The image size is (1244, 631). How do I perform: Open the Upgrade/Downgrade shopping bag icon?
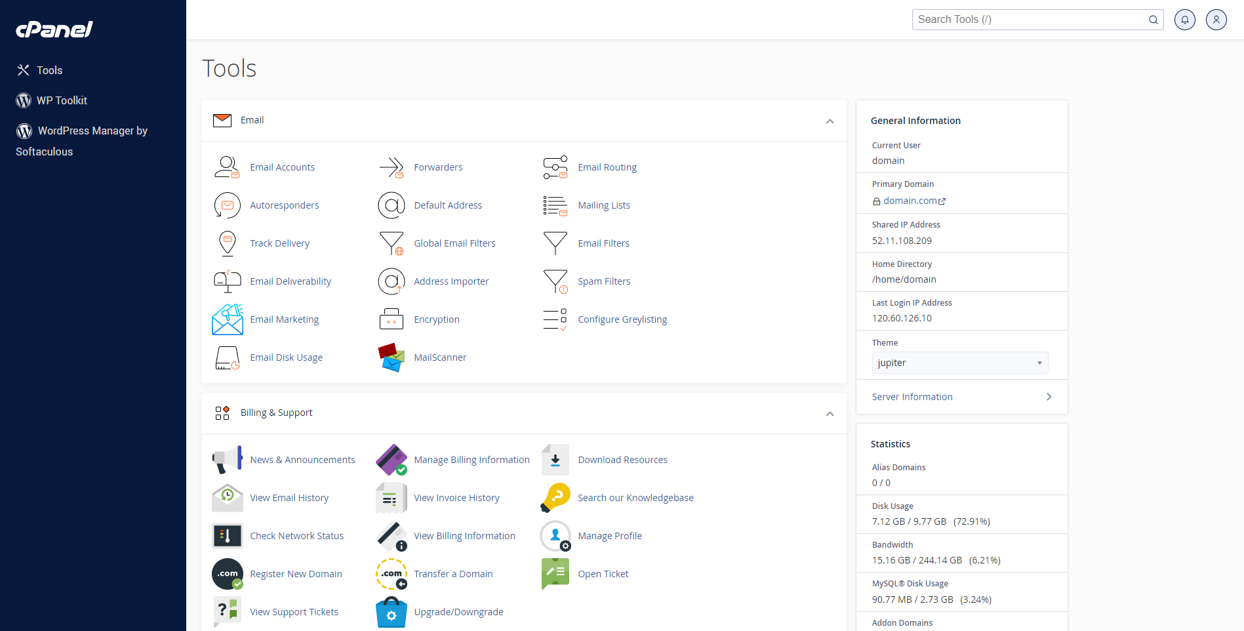point(391,612)
